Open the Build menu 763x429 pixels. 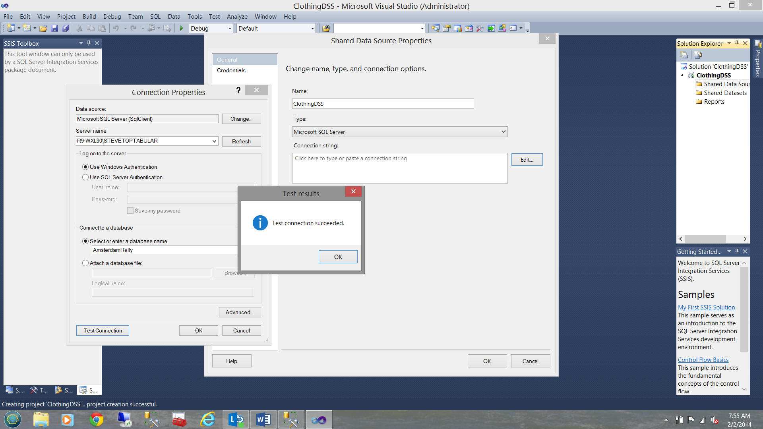point(89,16)
